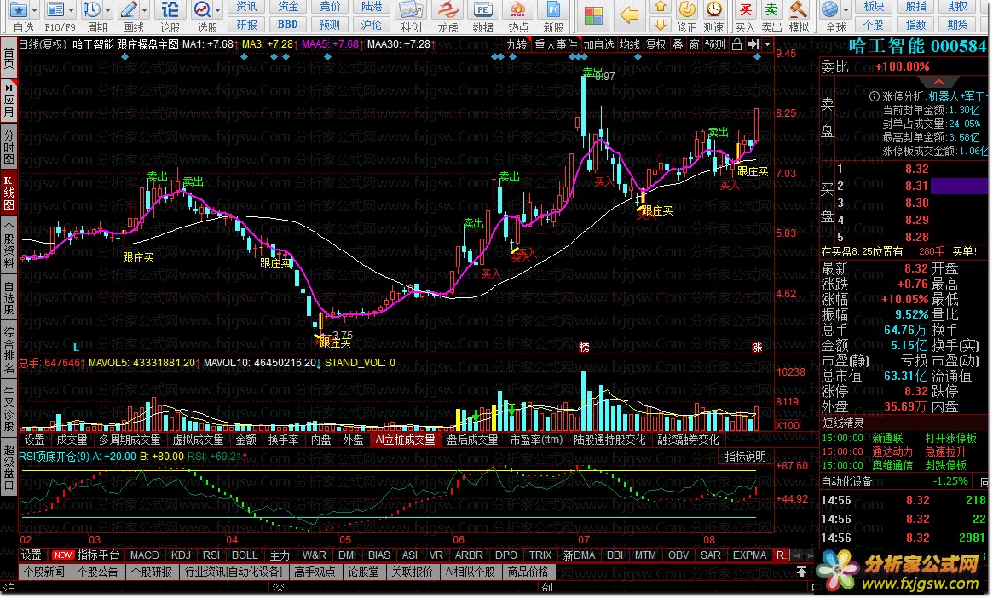Toggle 复权 price adjustment
993x598 pixels.
[x=656, y=44]
